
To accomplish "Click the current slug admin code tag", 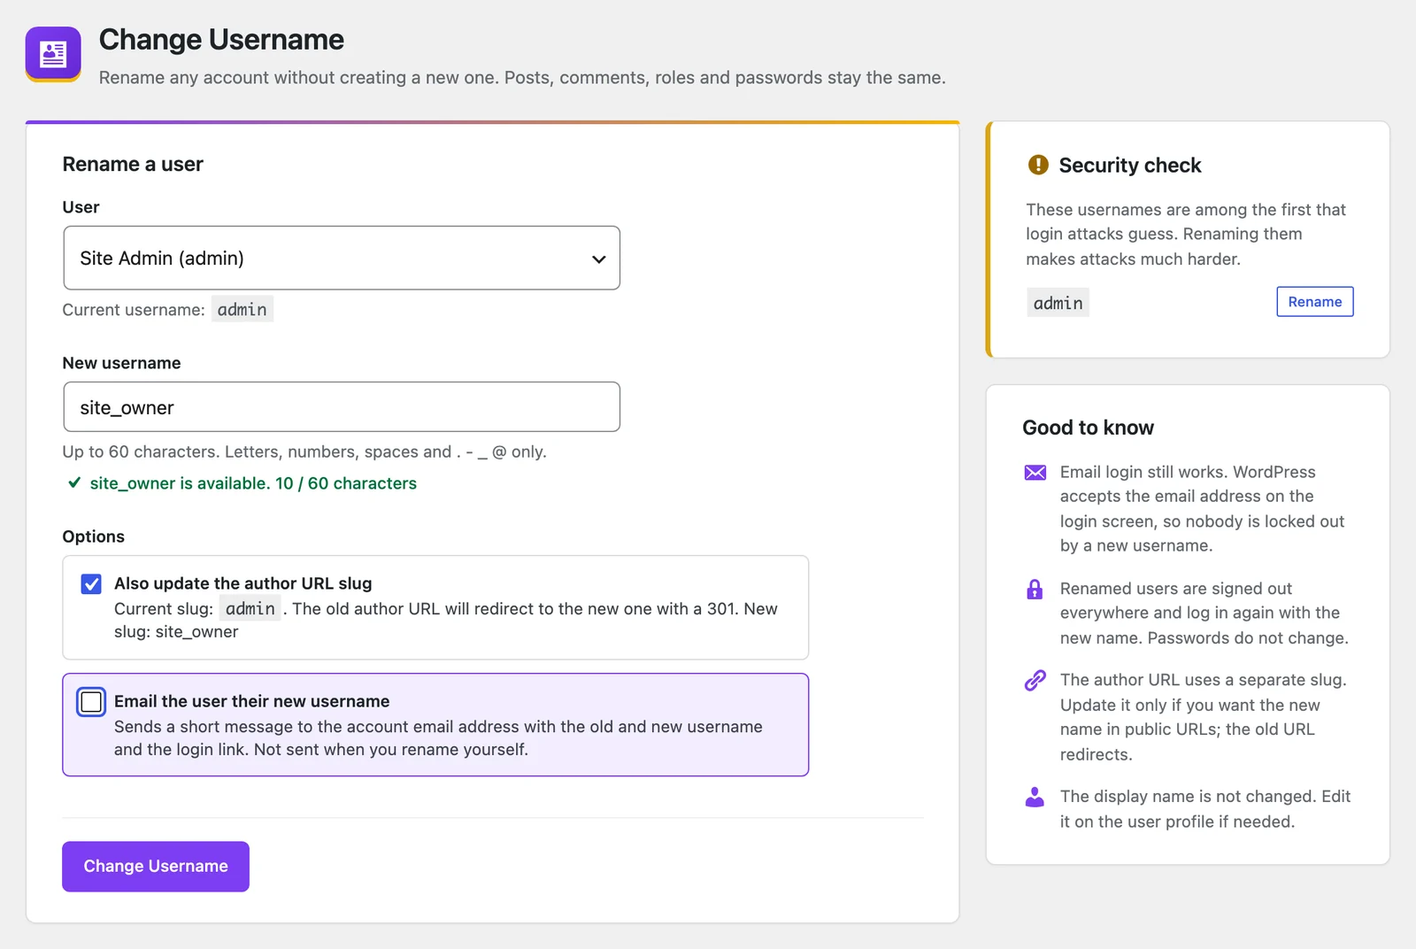I will 250,608.
